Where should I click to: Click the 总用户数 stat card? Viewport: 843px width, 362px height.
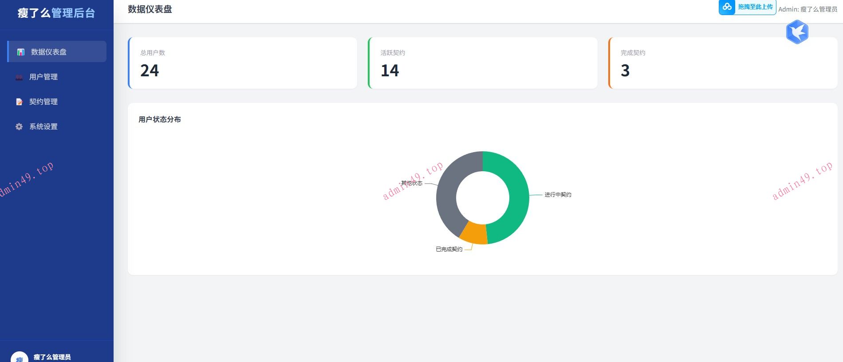(x=242, y=63)
